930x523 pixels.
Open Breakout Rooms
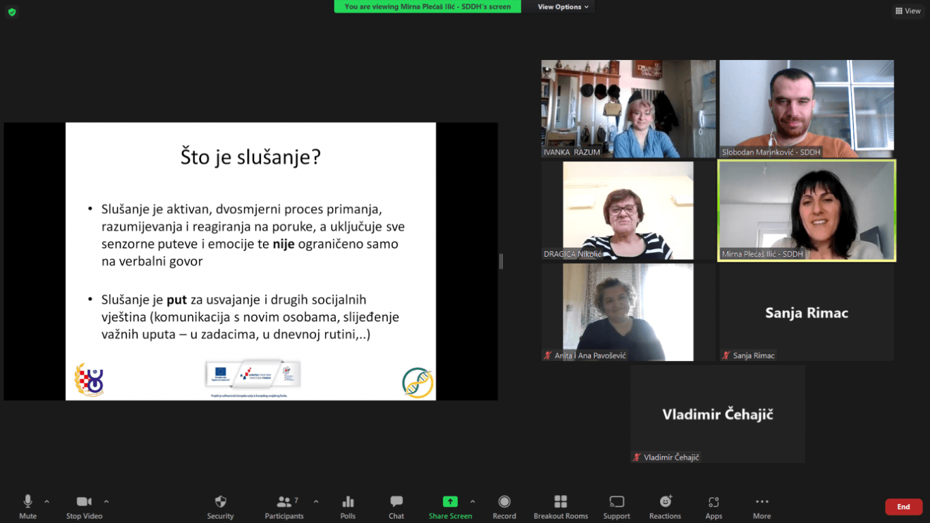click(x=561, y=503)
